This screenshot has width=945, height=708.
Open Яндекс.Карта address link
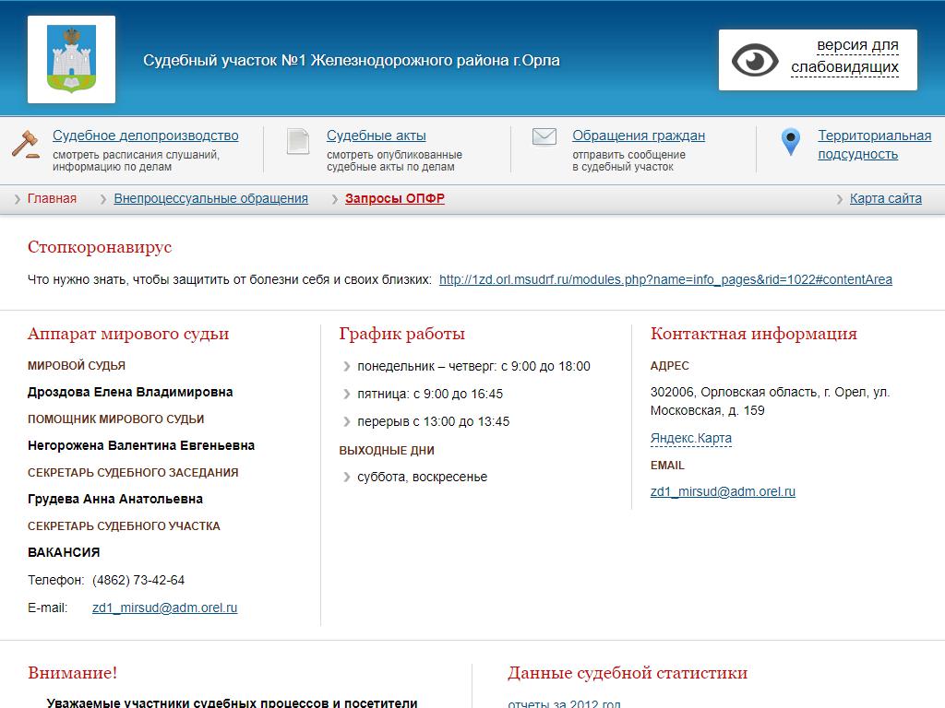click(690, 439)
